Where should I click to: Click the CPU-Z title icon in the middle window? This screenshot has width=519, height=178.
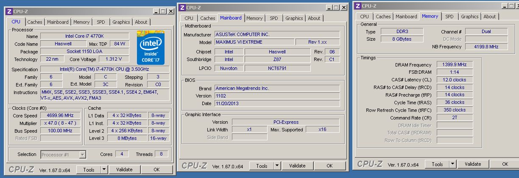pos(182,8)
